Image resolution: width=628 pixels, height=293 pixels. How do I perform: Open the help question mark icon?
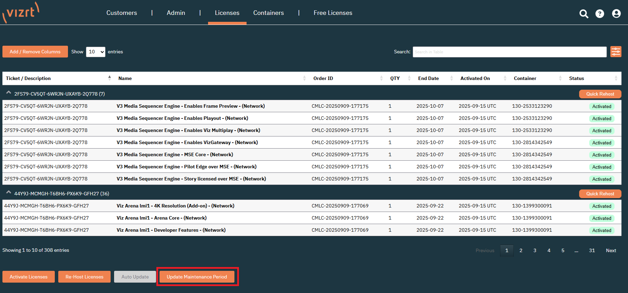point(600,14)
